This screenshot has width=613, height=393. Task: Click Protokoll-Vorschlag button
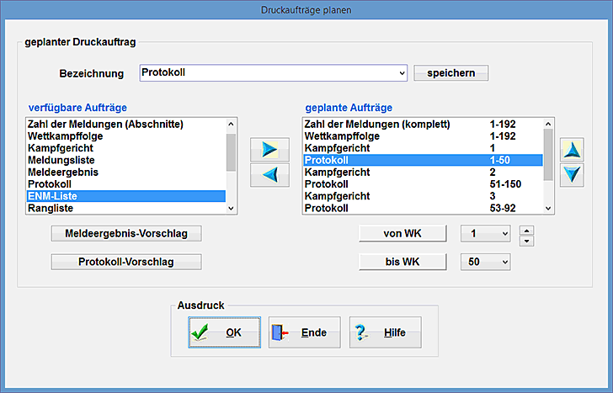126,263
